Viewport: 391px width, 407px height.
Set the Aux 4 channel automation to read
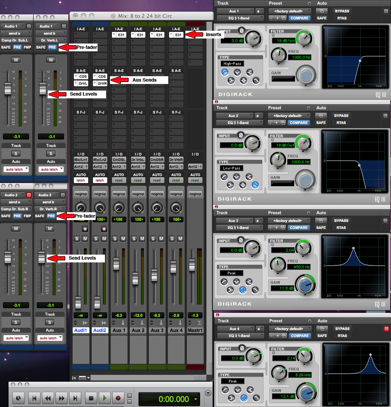176,180
